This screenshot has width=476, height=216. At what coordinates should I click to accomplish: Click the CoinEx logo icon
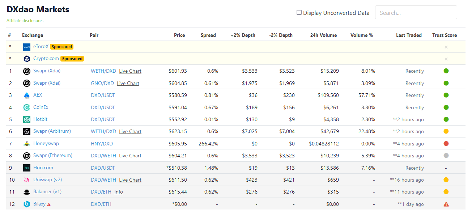pos(26,107)
